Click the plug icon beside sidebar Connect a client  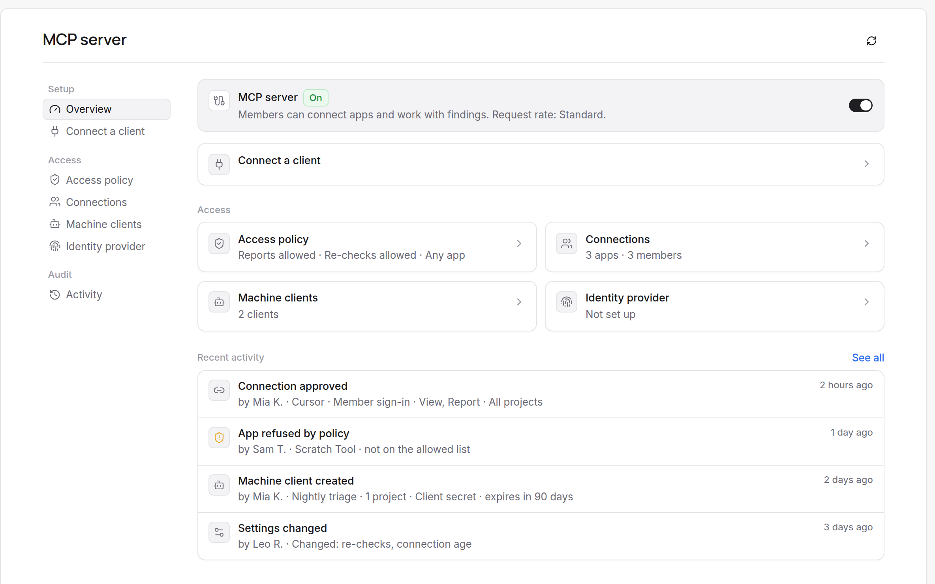click(x=55, y=131)
